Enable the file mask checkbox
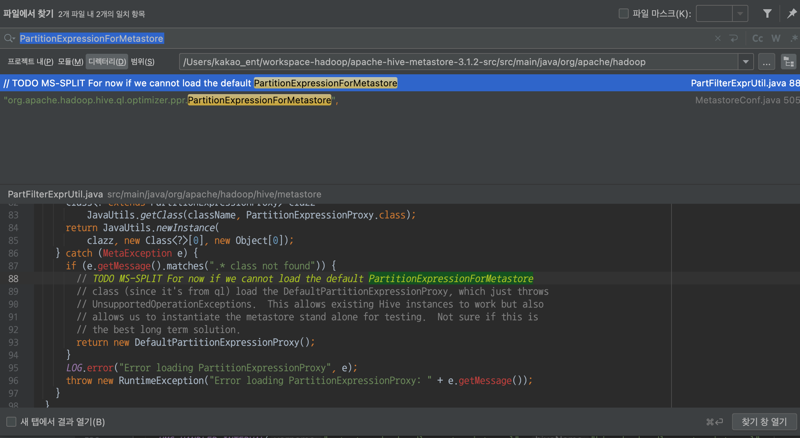 (623, 14)
